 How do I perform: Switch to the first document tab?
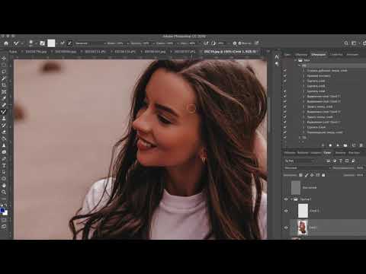coord(13,52)
